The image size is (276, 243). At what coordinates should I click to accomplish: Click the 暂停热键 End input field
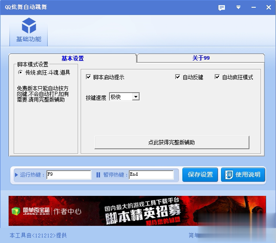[151, 174]
